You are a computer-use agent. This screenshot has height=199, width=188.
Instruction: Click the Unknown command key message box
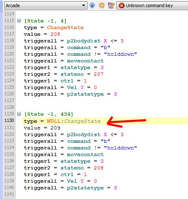tap(152, 5)
